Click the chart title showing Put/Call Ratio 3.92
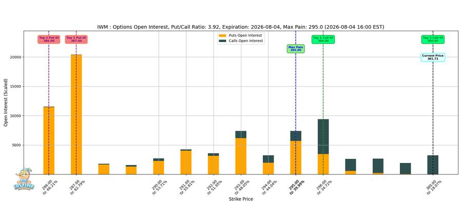The image size is (462, 205). point(241,27)
